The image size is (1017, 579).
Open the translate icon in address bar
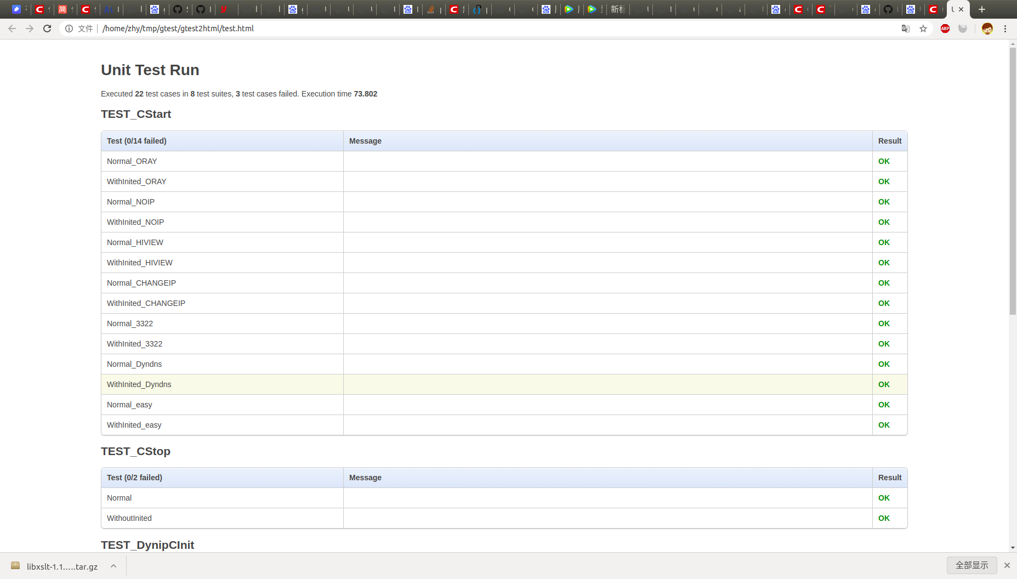[x=905, y=29]
